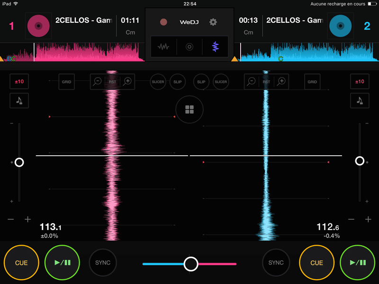Reset deck 2 waveform zoom with RST
Viewport: 379px width, 284px height.
[x=266, y=82]
